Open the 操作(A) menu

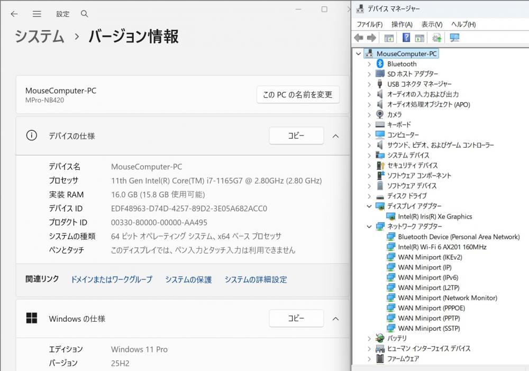click(402, 24)
